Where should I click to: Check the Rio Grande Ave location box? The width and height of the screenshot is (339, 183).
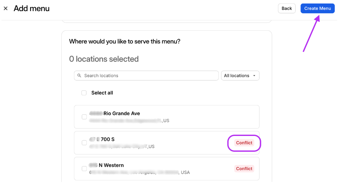click(84, 117)
